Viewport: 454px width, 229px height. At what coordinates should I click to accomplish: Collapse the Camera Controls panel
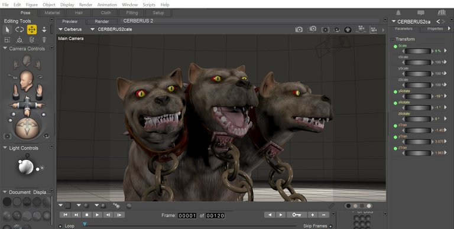click(x=5, y=48)
